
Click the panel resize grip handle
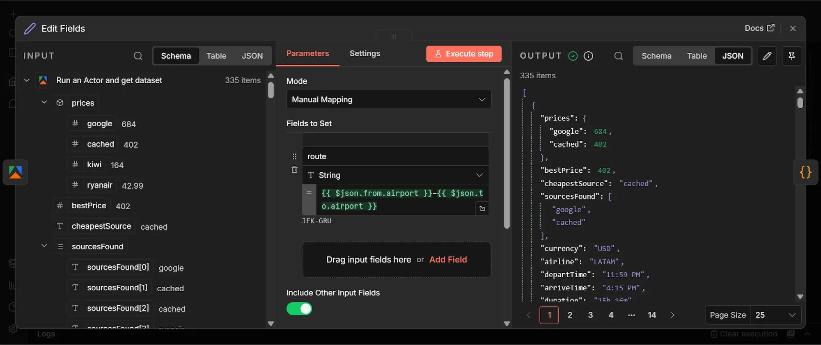click(394, 37)
